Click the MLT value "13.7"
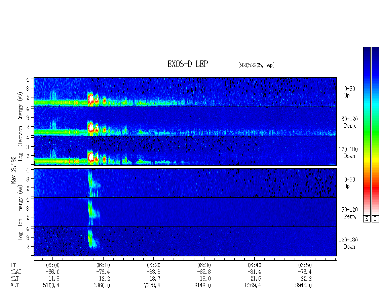This screenshot has width=380, height=294. point(155,279)
